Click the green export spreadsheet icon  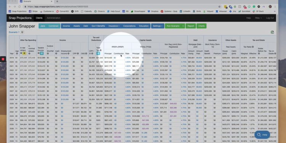(272, 32)
